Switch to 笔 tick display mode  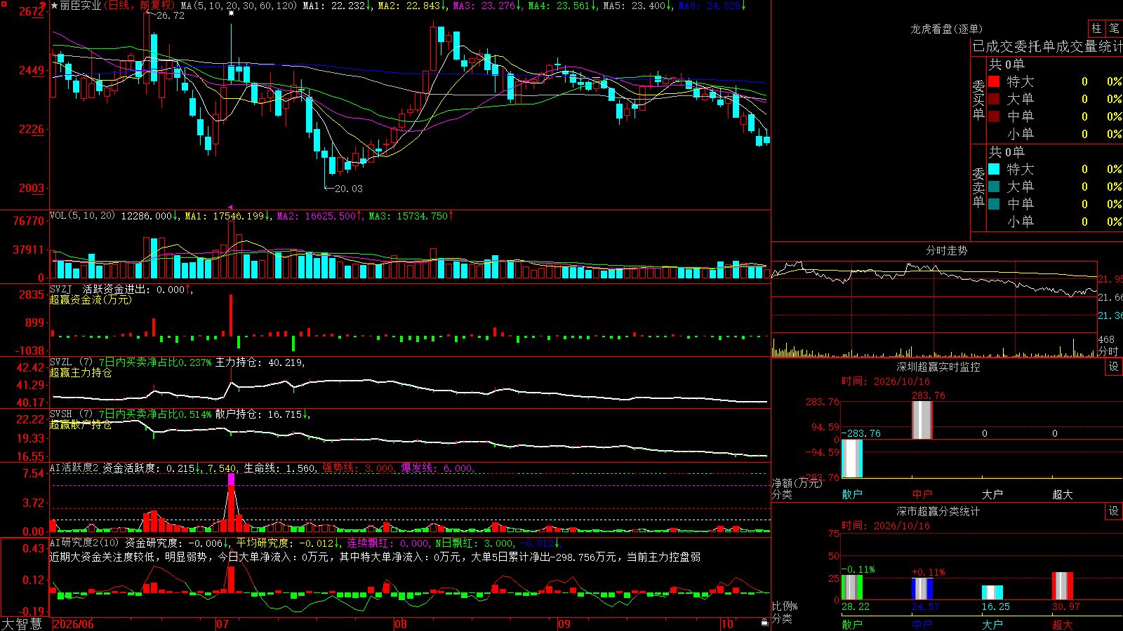point(1114,28)
